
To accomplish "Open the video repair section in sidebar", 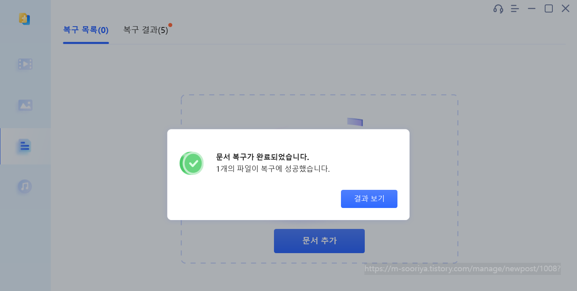I will (x=25, y=64).
